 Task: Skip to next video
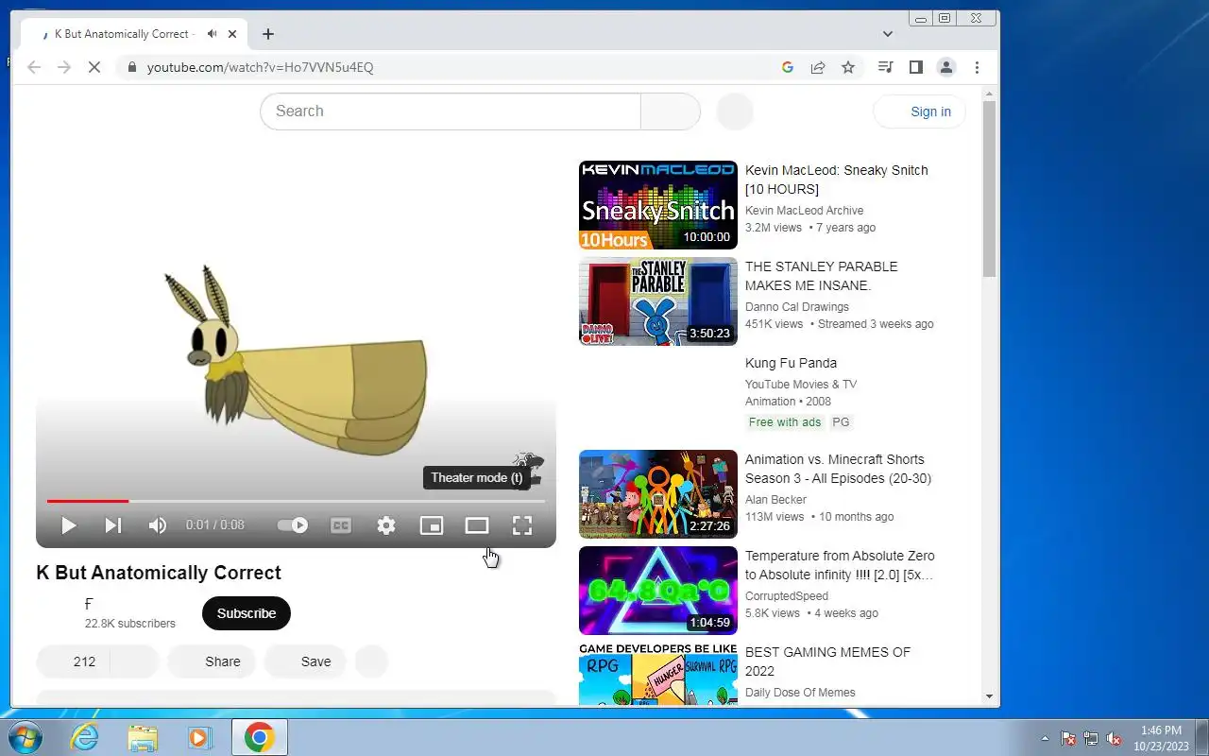(x=113, y=525)
